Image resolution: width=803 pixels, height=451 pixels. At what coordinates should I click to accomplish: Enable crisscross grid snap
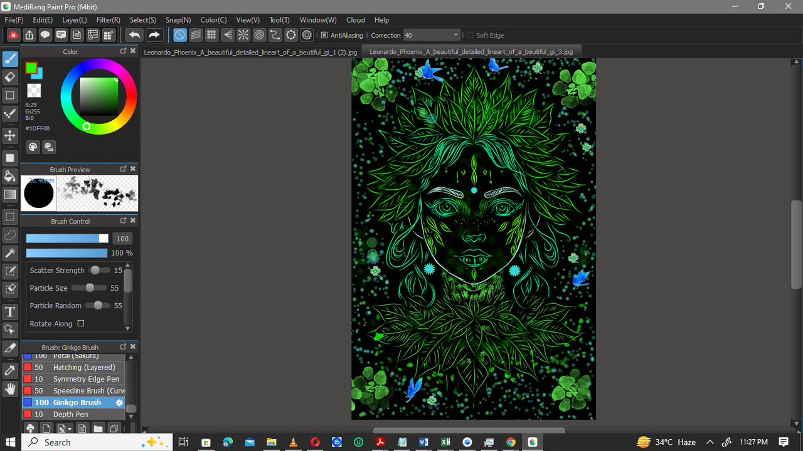pos(212,35)
